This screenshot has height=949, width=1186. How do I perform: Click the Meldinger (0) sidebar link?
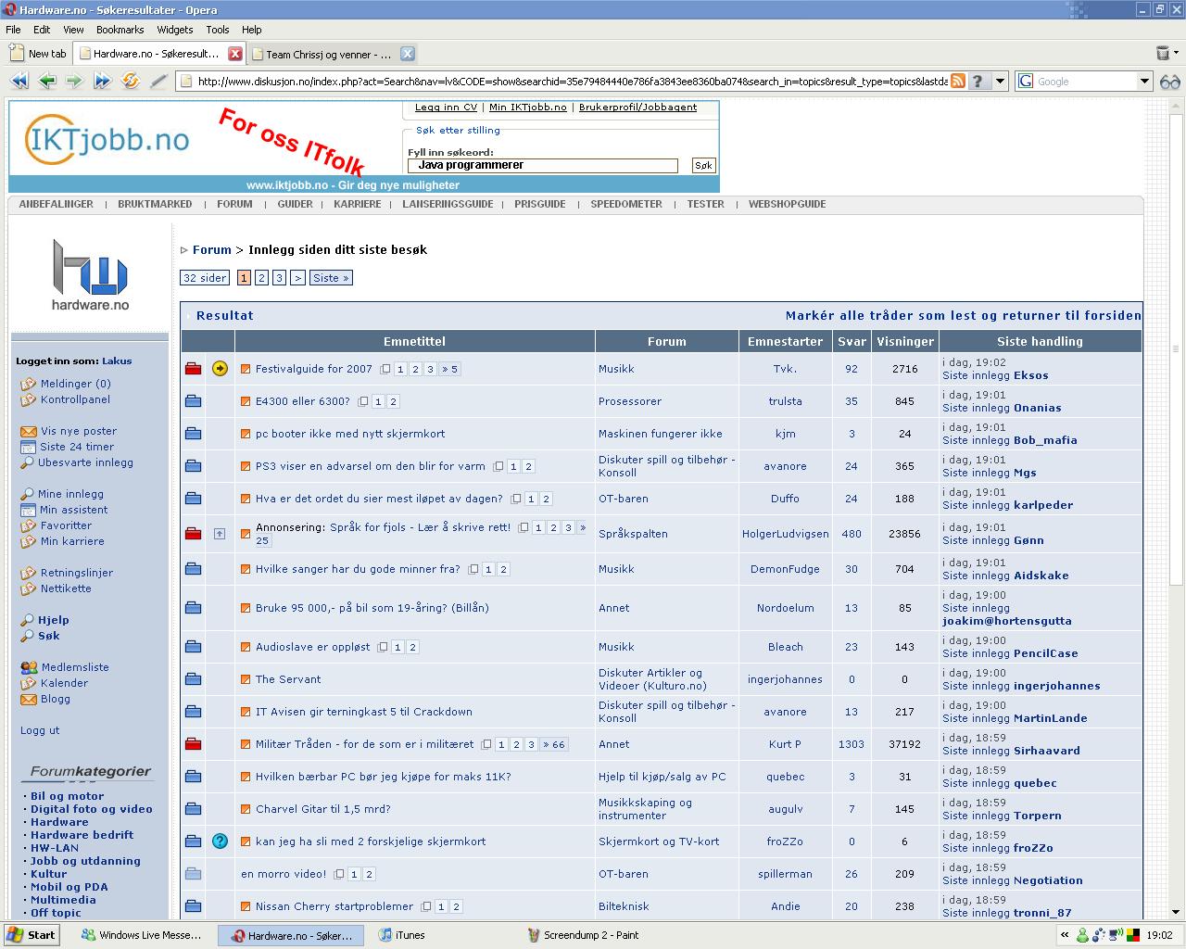75,384
